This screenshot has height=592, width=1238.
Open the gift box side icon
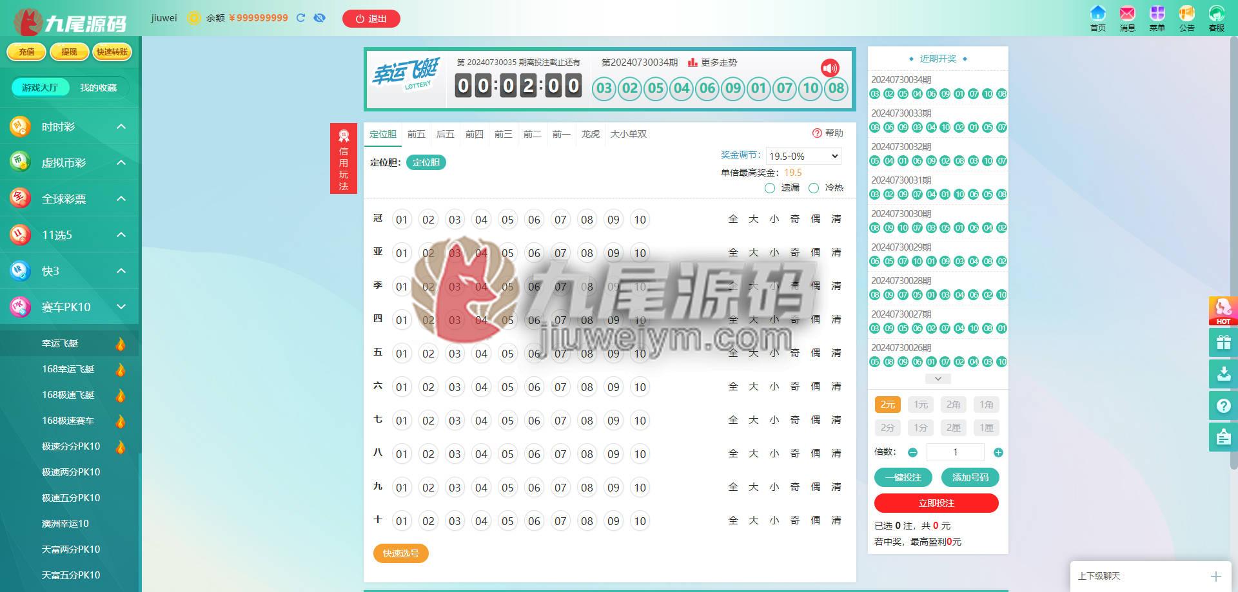click(x=1223, y=342)
